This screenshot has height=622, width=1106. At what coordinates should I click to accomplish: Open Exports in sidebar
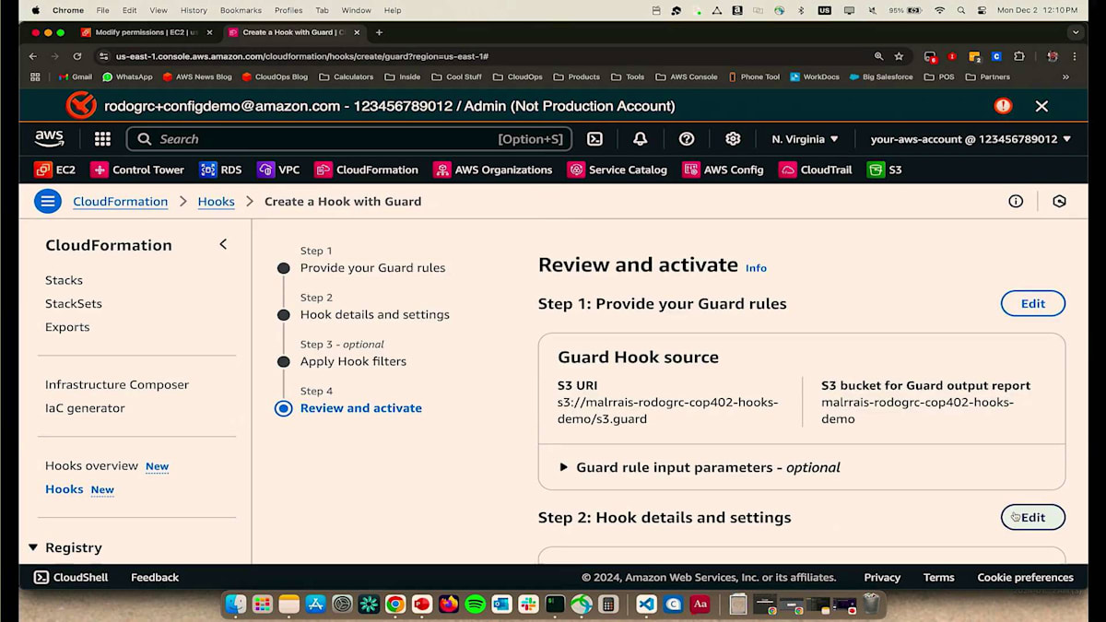tap(67, 327)
